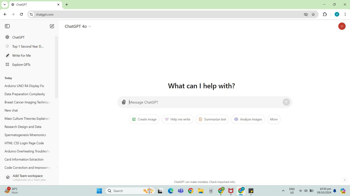Open the question mark help button
This screenshot has height=196, width=350.
pos(344,180)
